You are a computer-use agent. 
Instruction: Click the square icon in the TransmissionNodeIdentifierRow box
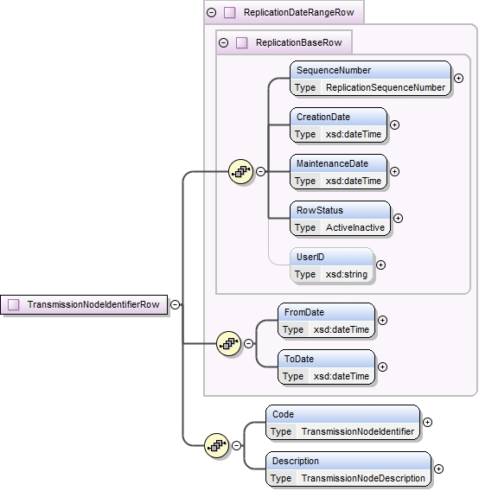pyautogui.click(x=14, y=304)
